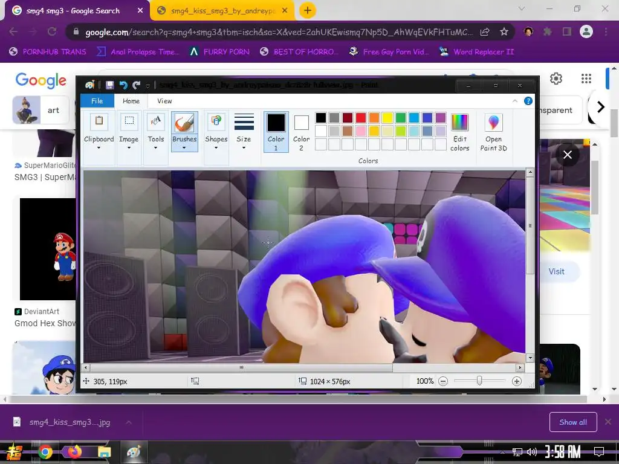Redo the action in Paint's title bar

coord(136,85)
